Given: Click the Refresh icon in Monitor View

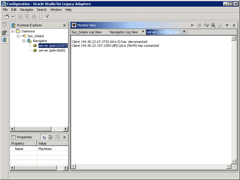Looking at the screenshot, I should point(206,25).
